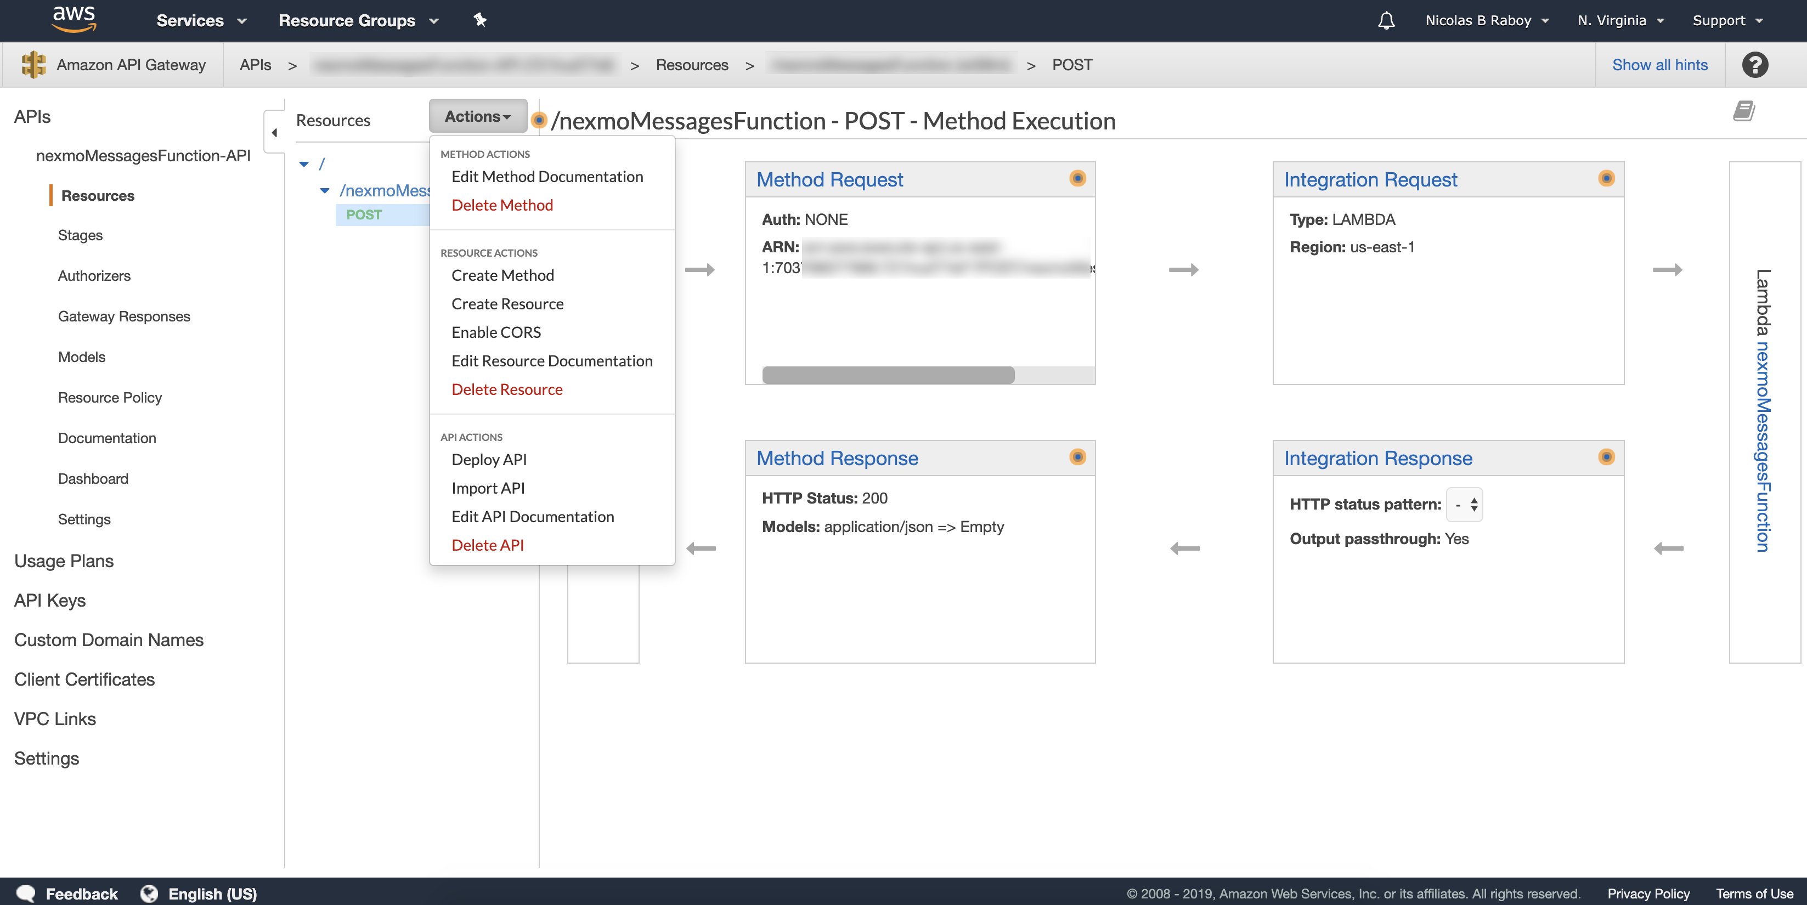Open Dashboard in the sidebar
This screenshot has width=1807, height=905.
tap(93, 479)
